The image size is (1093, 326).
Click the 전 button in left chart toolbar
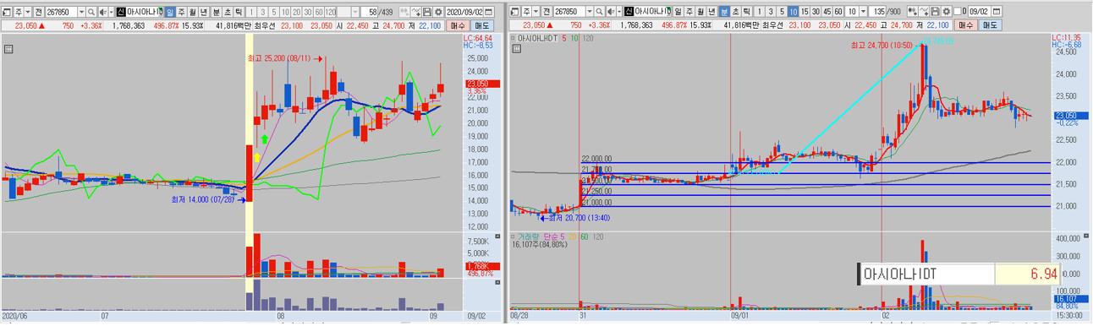tap(38, 12)
